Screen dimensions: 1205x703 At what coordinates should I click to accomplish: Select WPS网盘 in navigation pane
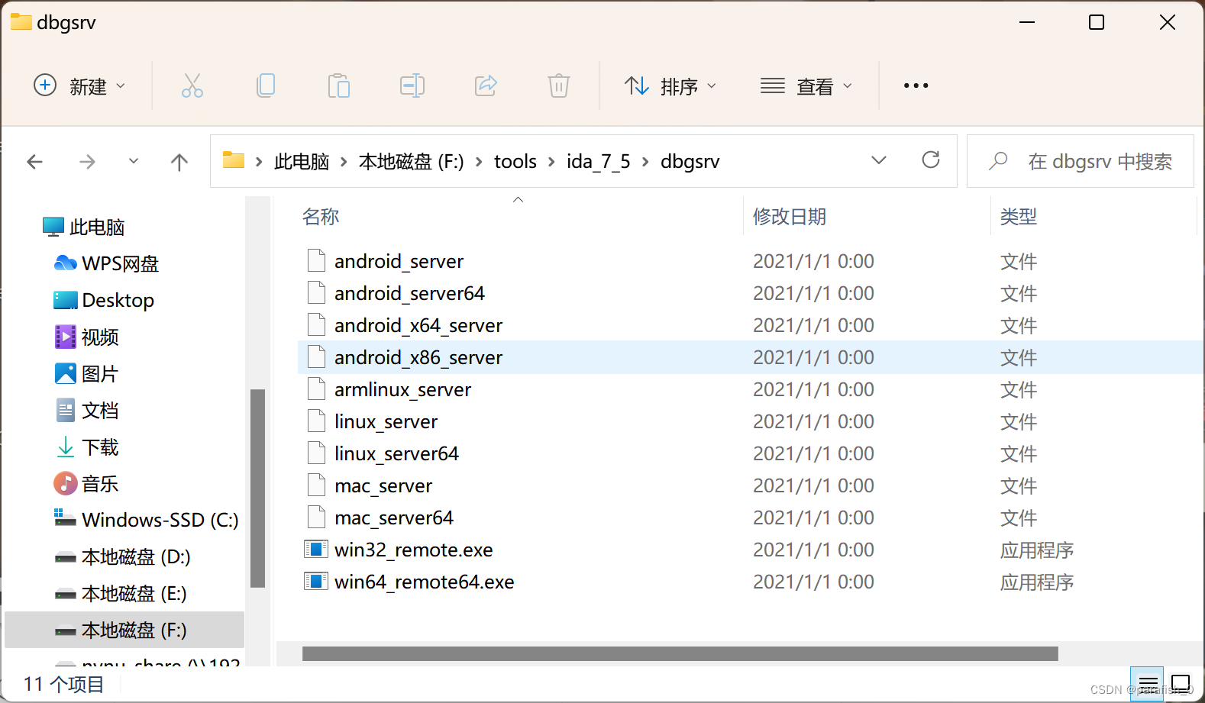[x=106, y=263]
